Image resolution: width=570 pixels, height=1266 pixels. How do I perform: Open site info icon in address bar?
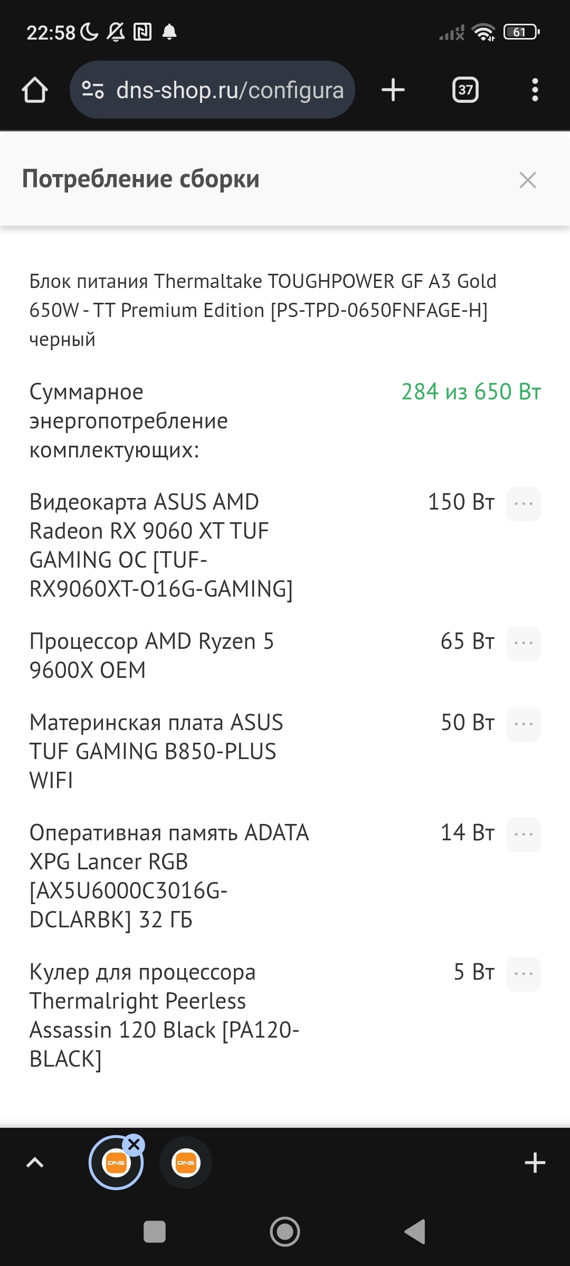[93, 90]
